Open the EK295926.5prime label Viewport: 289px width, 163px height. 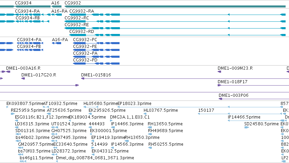pos(107,110)
